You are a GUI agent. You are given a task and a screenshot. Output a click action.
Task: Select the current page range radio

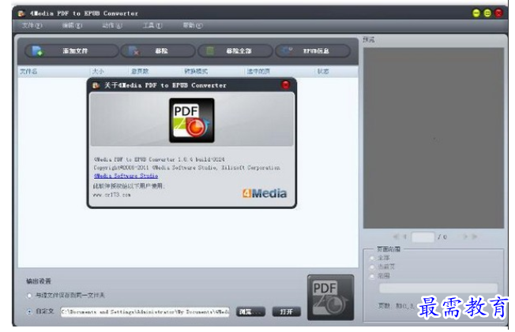(372, 267)
